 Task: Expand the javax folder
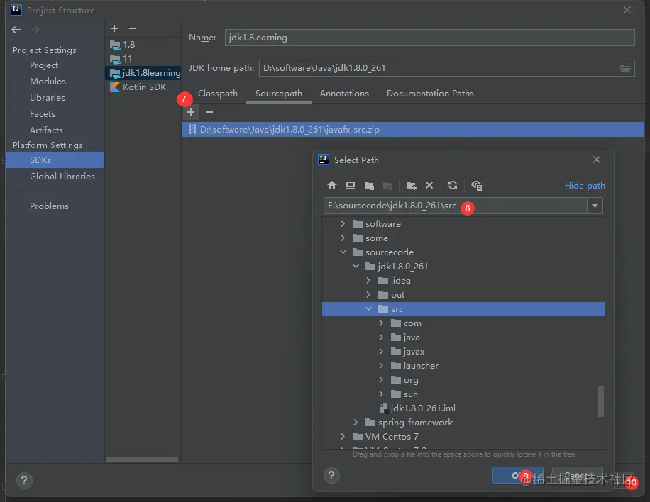381,351
